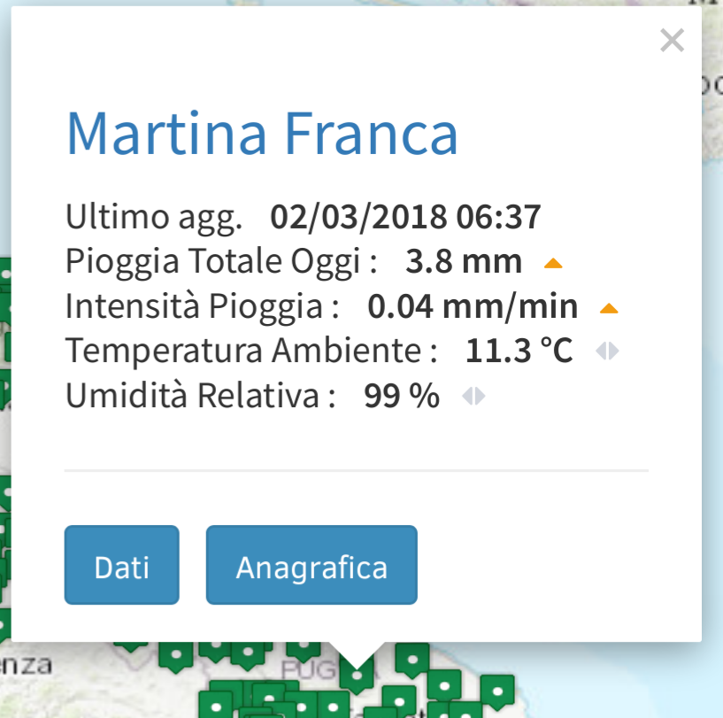Click the 99 % relative humidity value
The image size is (723, 718).
pos(402,396)
